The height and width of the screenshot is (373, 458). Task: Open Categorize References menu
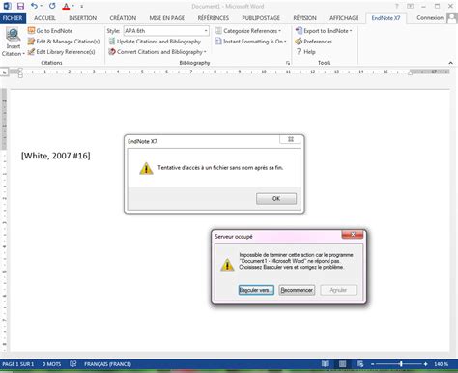248,31
